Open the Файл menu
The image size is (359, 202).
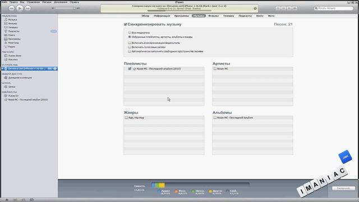4,2
